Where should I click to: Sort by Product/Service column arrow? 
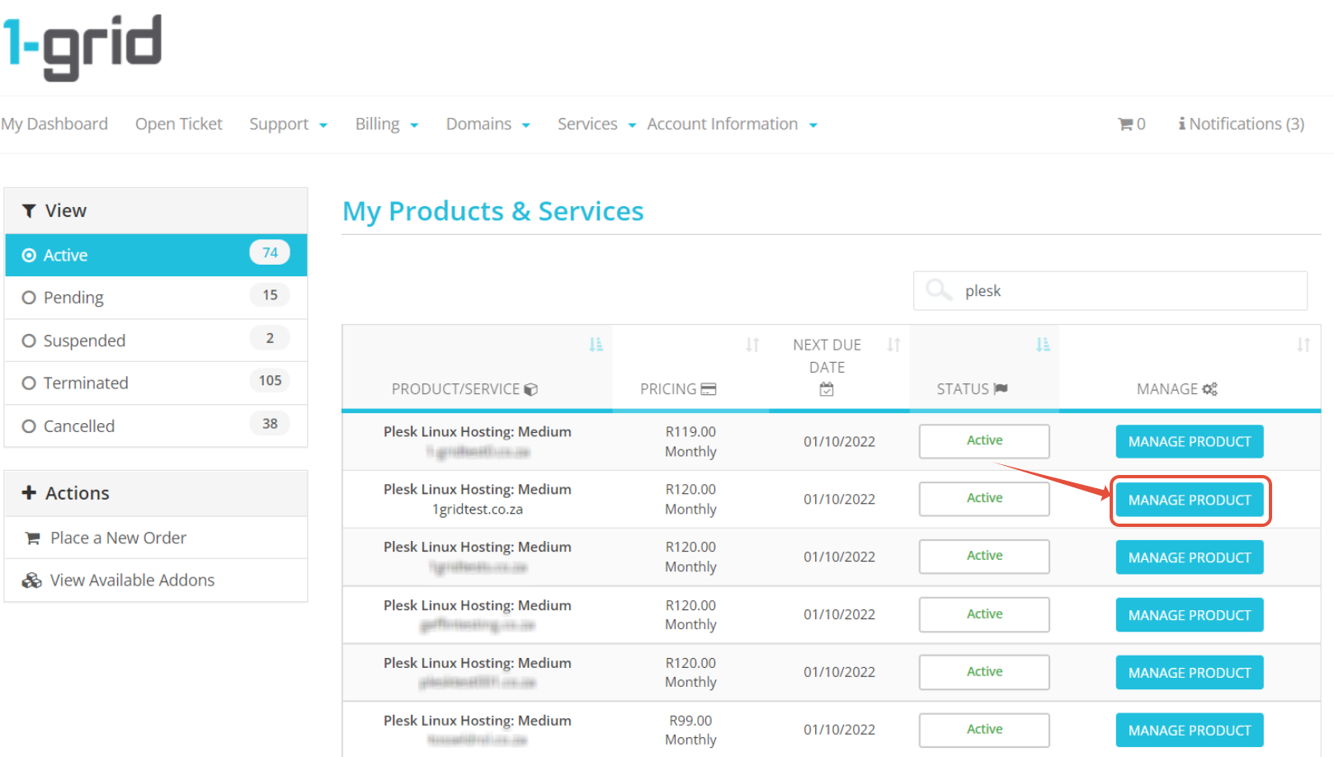tap(596, 345)
